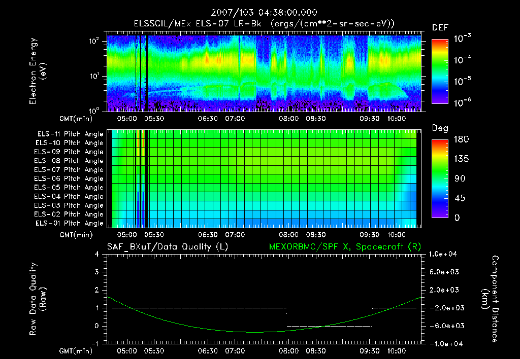Click the 05:30 label under the data quality panel
Image resolution: width=520 pixels, height=359 pixels.
tap(154, 351)
